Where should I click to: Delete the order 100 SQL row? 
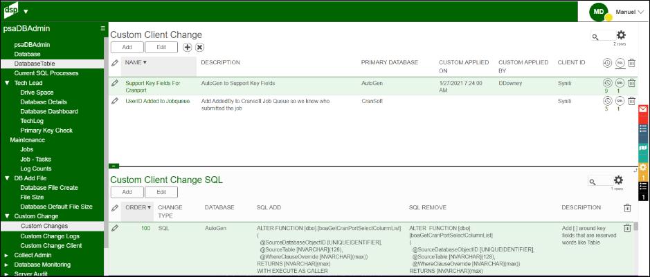(x=627, y=227)
